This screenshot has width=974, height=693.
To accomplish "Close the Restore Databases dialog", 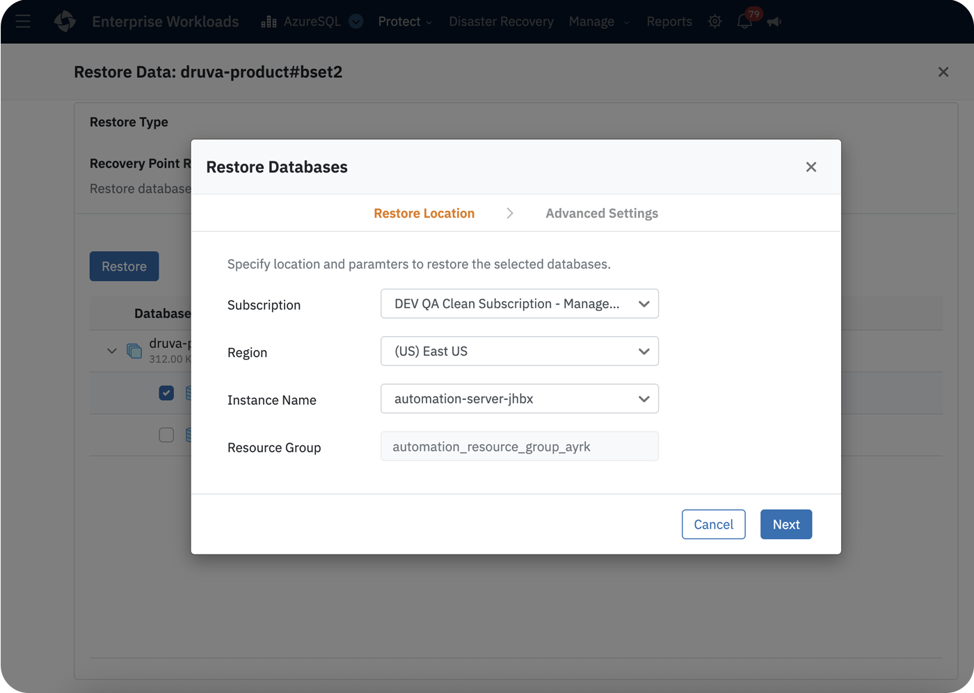I will tap(811, 167).
